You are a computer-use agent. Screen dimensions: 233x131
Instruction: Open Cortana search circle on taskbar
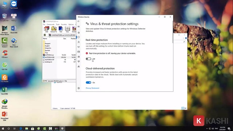tap(9, 128)
